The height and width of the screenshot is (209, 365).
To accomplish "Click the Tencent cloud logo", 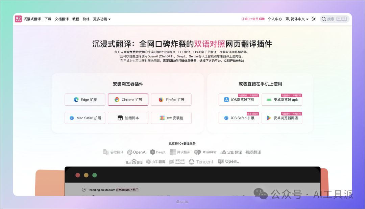I will [x=201, y=162].
